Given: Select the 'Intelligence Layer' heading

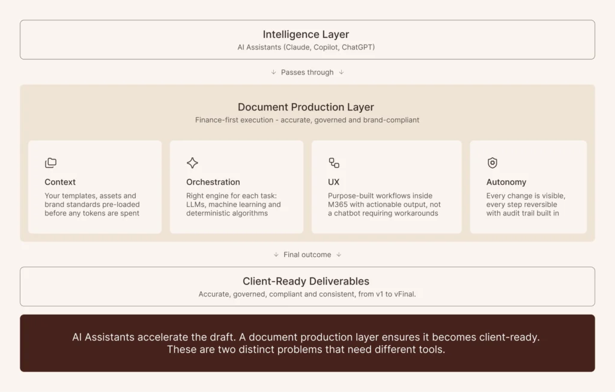Looking at the screenshot, I should 306,34.
